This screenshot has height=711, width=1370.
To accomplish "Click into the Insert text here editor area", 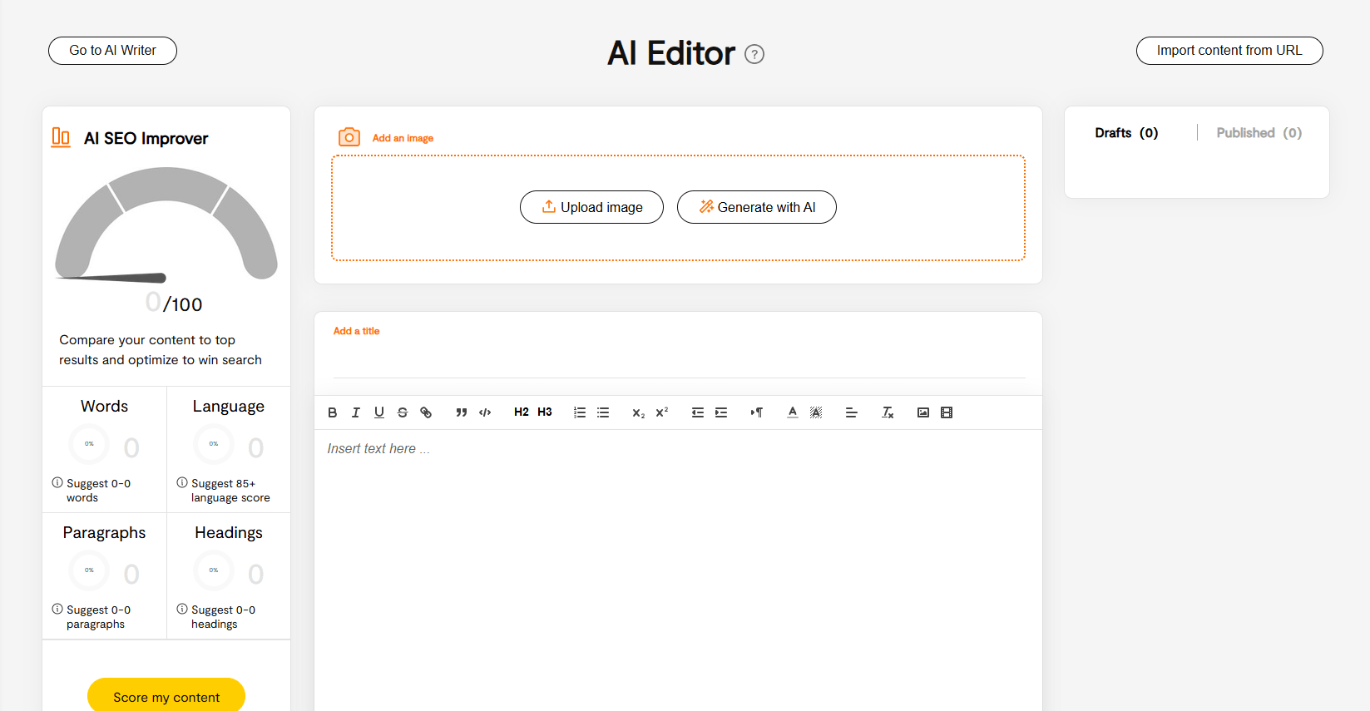I will click(678, 570).
